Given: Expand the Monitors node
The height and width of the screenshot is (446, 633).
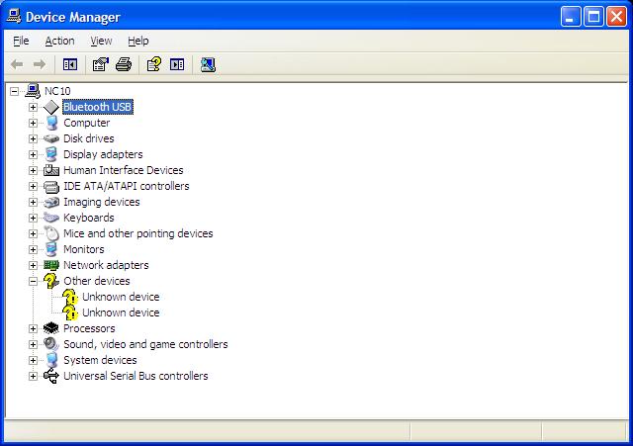Looking at the screenshot, I should click(x=33, y=249).
